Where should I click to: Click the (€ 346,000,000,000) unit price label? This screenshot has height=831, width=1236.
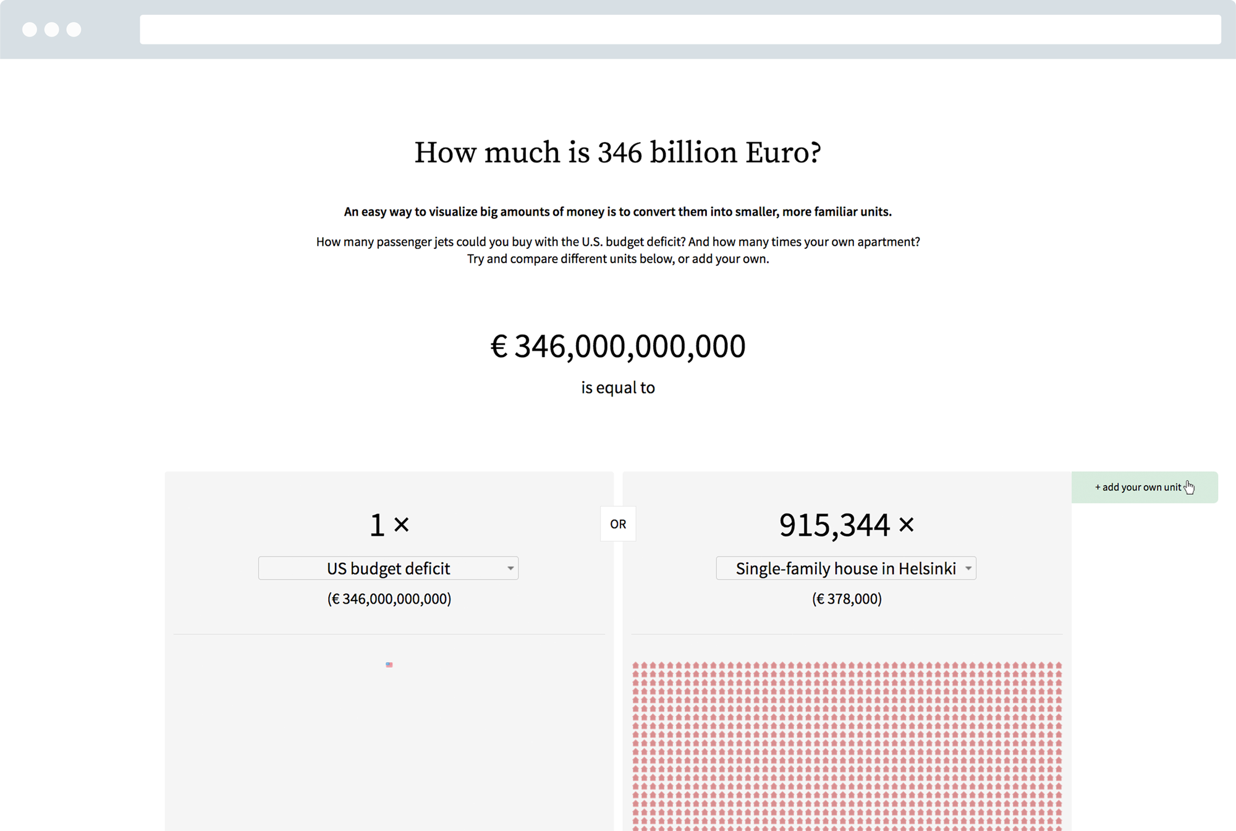click(389, 599)
